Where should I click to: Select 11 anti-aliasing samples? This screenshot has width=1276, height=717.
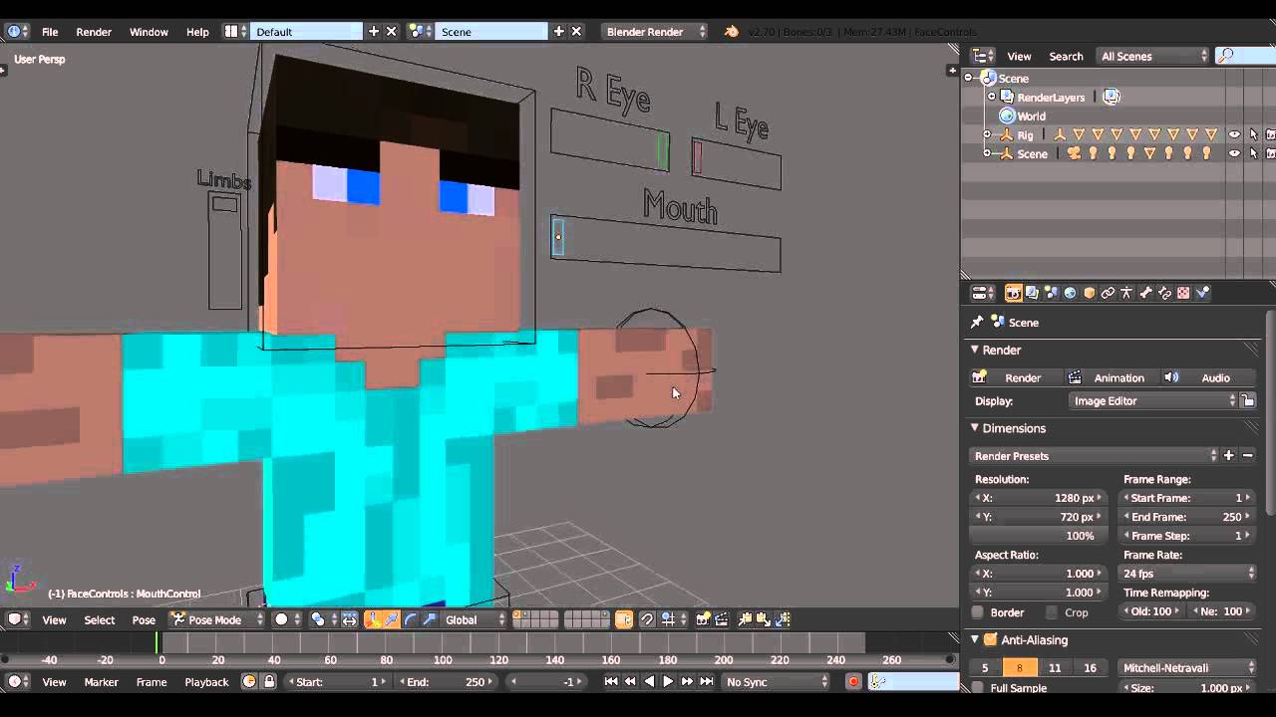[1055, 668]
